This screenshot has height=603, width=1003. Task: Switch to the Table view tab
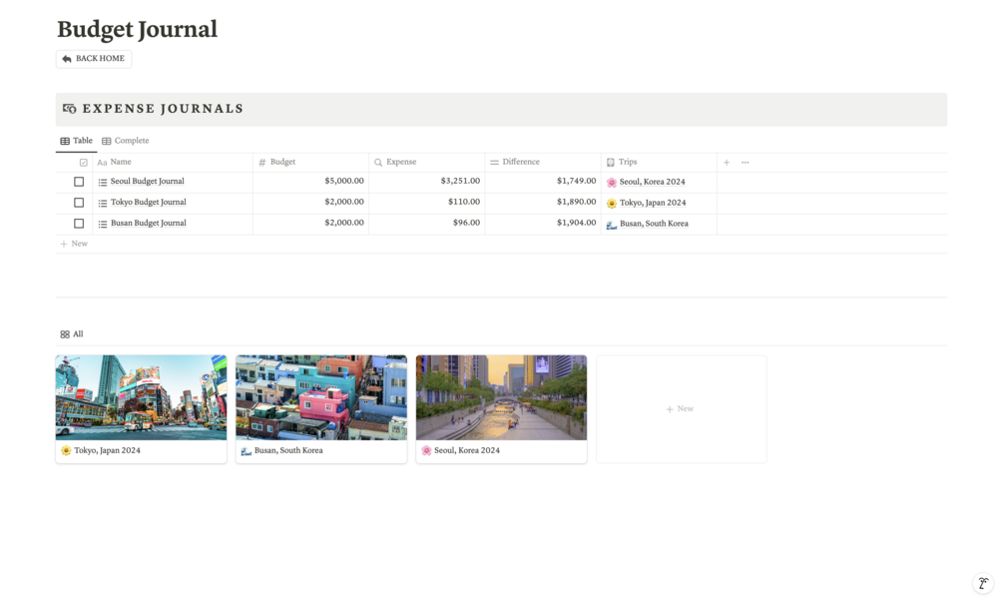pyautogui.click(x=76, y=141)
